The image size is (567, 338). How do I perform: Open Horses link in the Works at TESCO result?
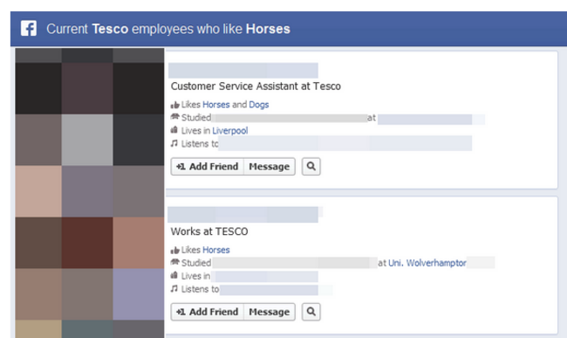tap(215, 250)
